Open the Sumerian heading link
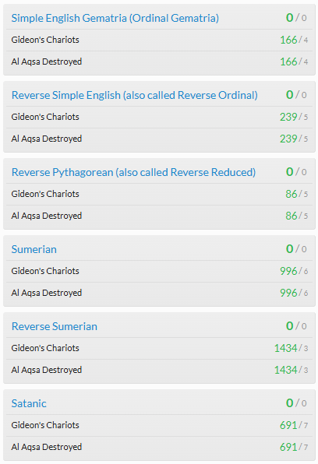Viewport: 318px width, 464px height. point(34,249)
